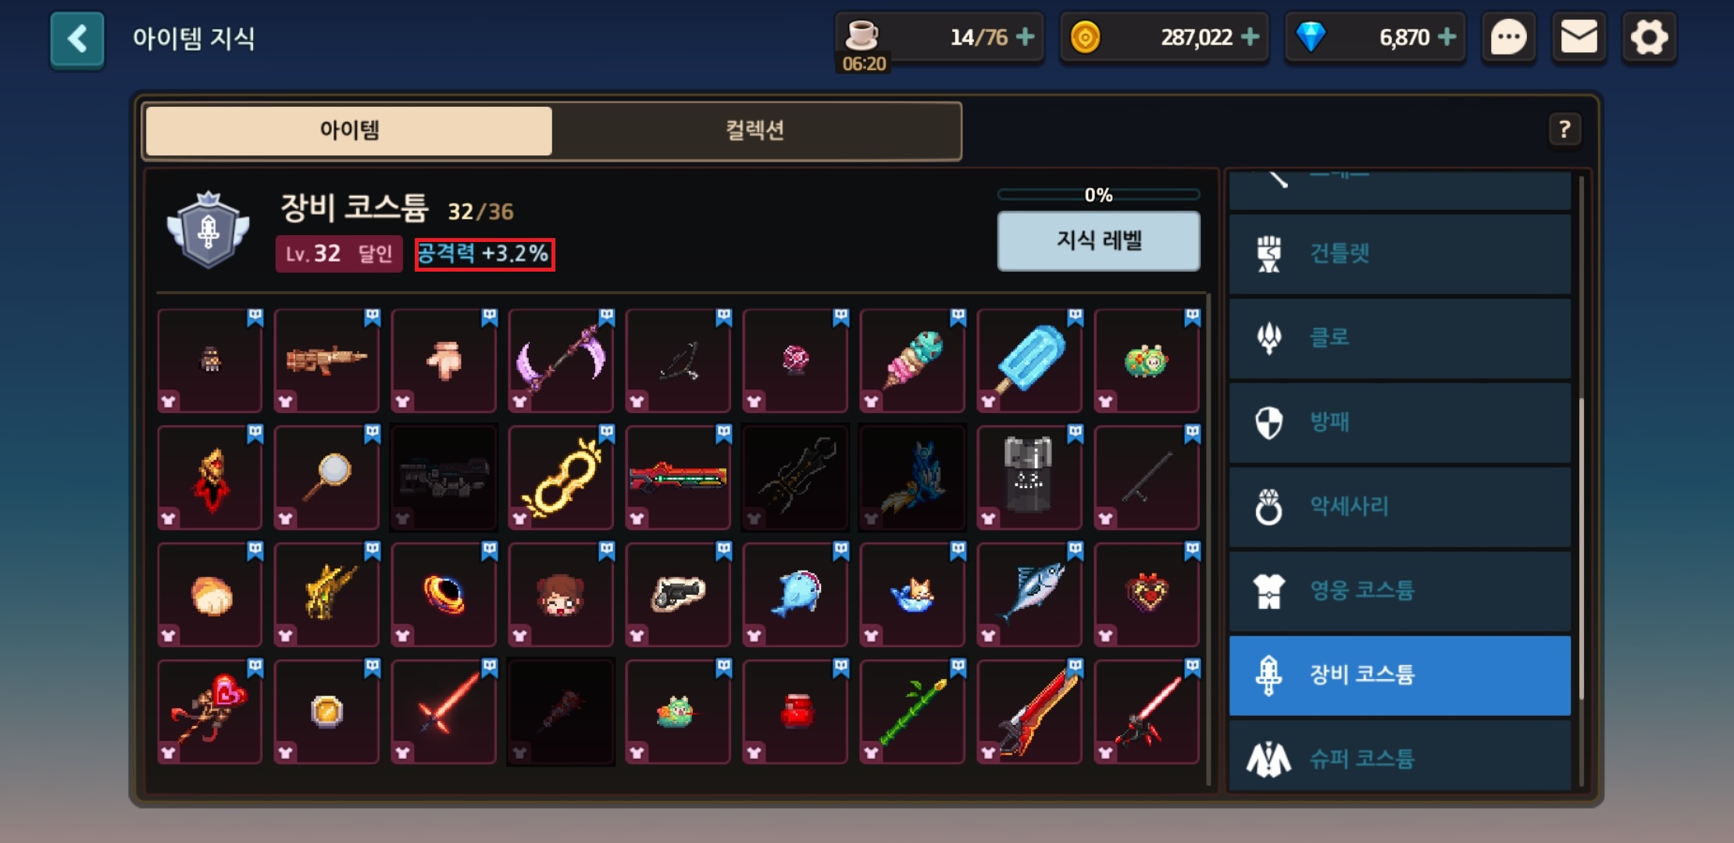1734x843 pixels.
Task: Select the 악세사리 category
Action: point(1400,507)
